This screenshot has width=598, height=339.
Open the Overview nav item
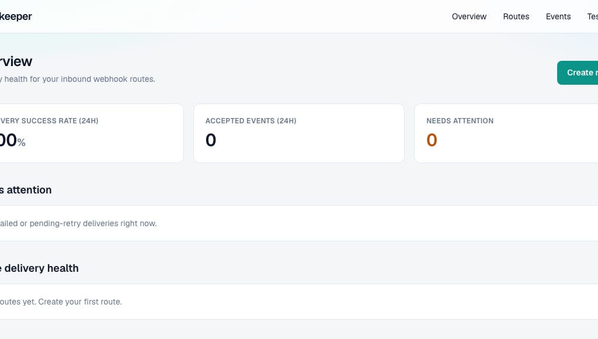[x=469, y=16]
